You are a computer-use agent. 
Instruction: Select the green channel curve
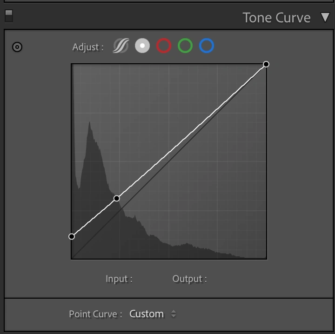(185, 46)
